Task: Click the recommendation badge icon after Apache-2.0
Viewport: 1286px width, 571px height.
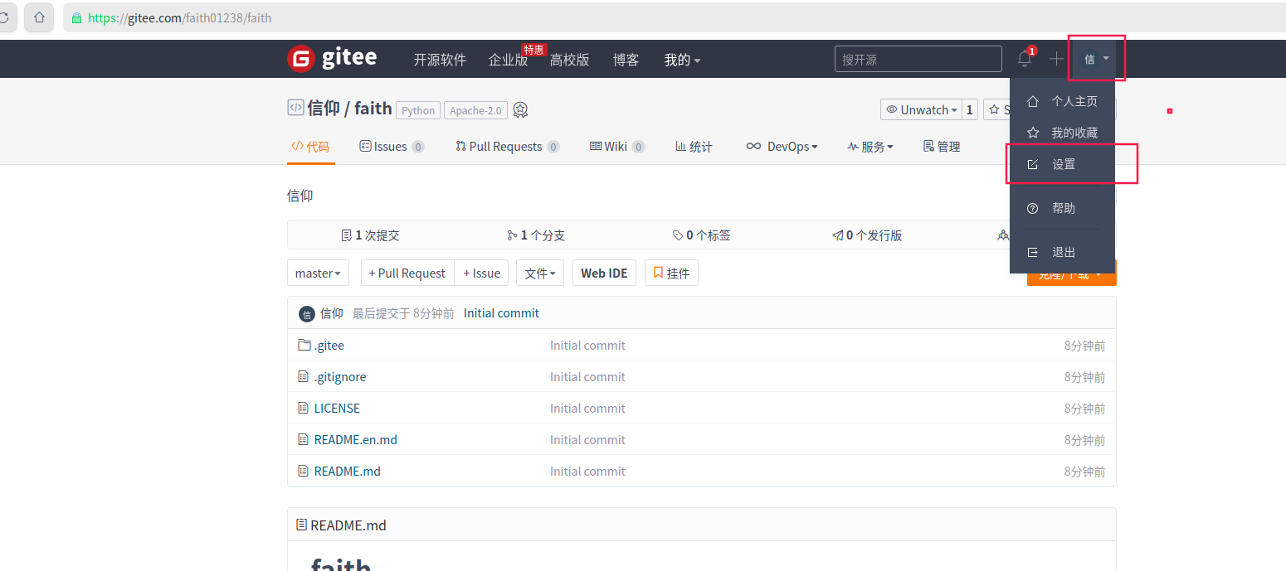Action: pyautogui.click(x=520, y=110)
